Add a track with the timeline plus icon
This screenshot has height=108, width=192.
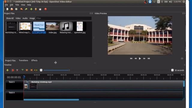click(7, 70)
